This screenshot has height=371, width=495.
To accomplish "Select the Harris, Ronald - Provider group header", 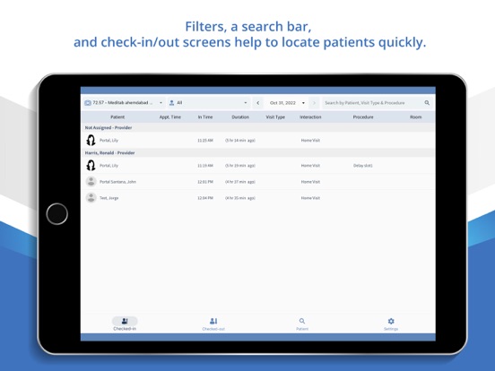I will [x=258, y=152].
